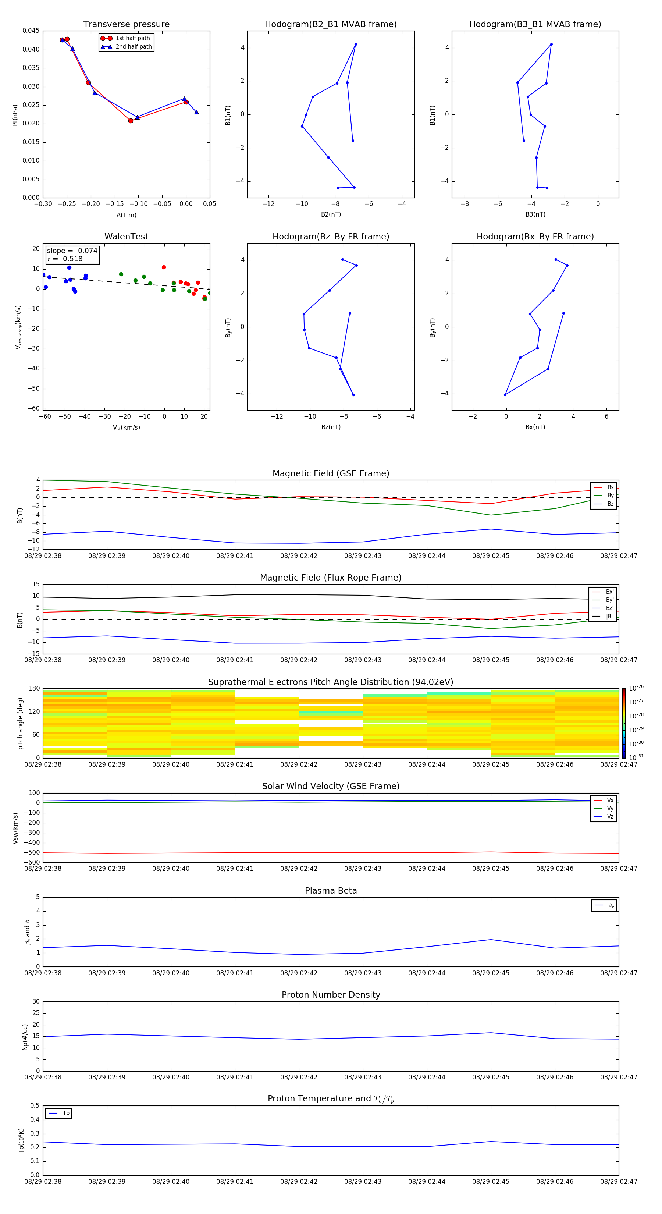Select the "slope = -0.074" annotation
The image size is (662, 1214).
click(x=72, y=251)
